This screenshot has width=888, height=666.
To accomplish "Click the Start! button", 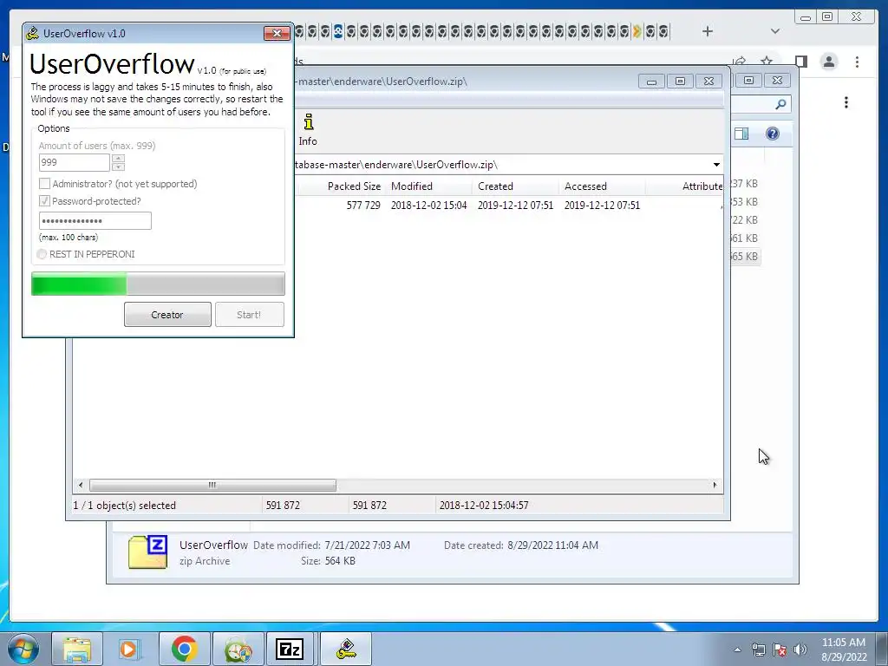I will pos(249,314).
